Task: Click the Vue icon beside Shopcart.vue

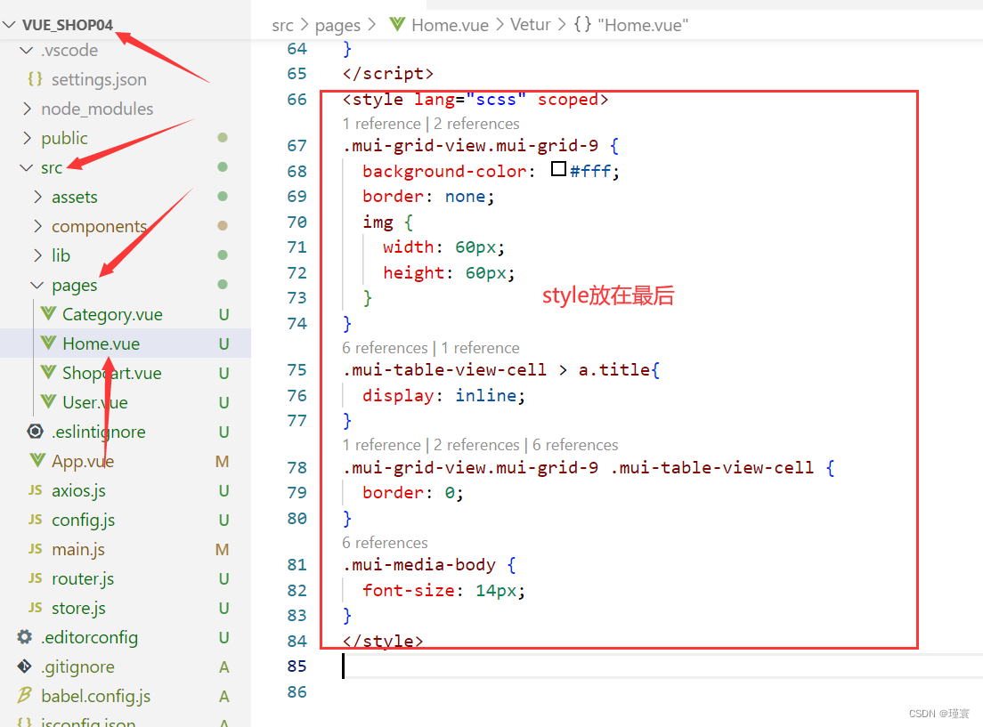Action: 48,373
